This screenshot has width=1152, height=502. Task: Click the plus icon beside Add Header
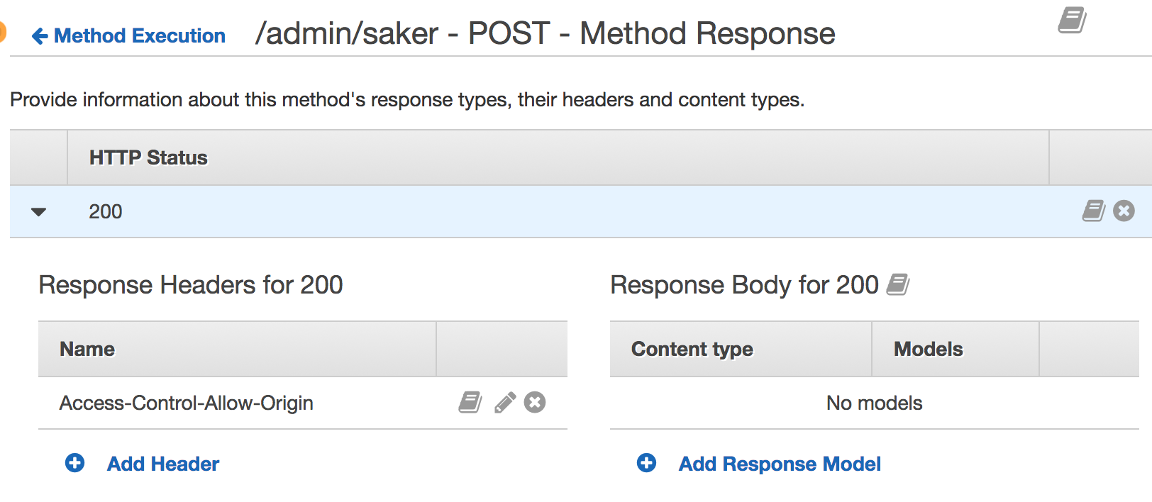pos(74,463)
